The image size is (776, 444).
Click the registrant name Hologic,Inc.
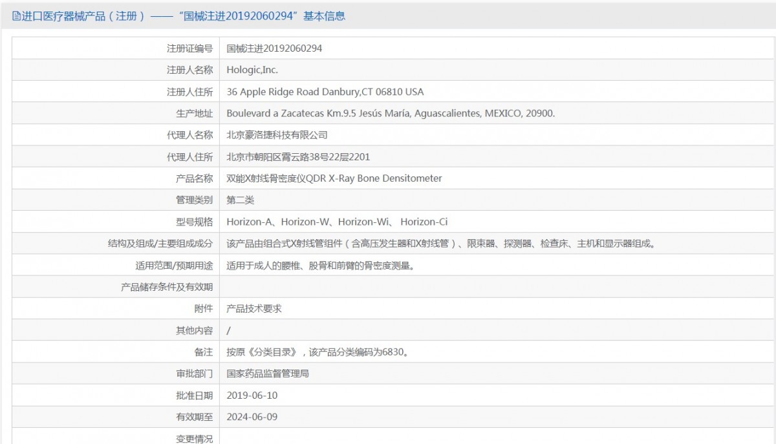point(252,70)
